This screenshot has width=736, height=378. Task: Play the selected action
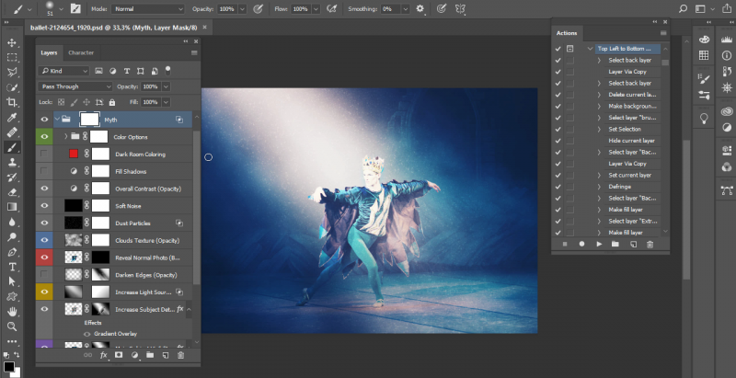(x=599, y=244)
